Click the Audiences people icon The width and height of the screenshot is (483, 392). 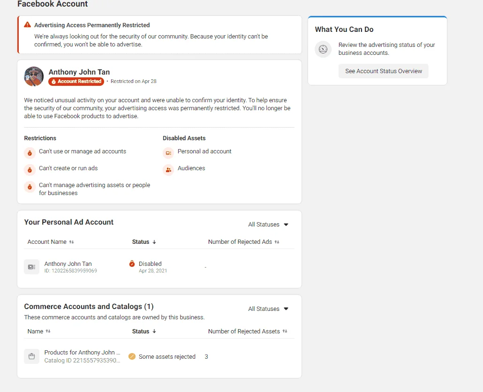point(168,170)
